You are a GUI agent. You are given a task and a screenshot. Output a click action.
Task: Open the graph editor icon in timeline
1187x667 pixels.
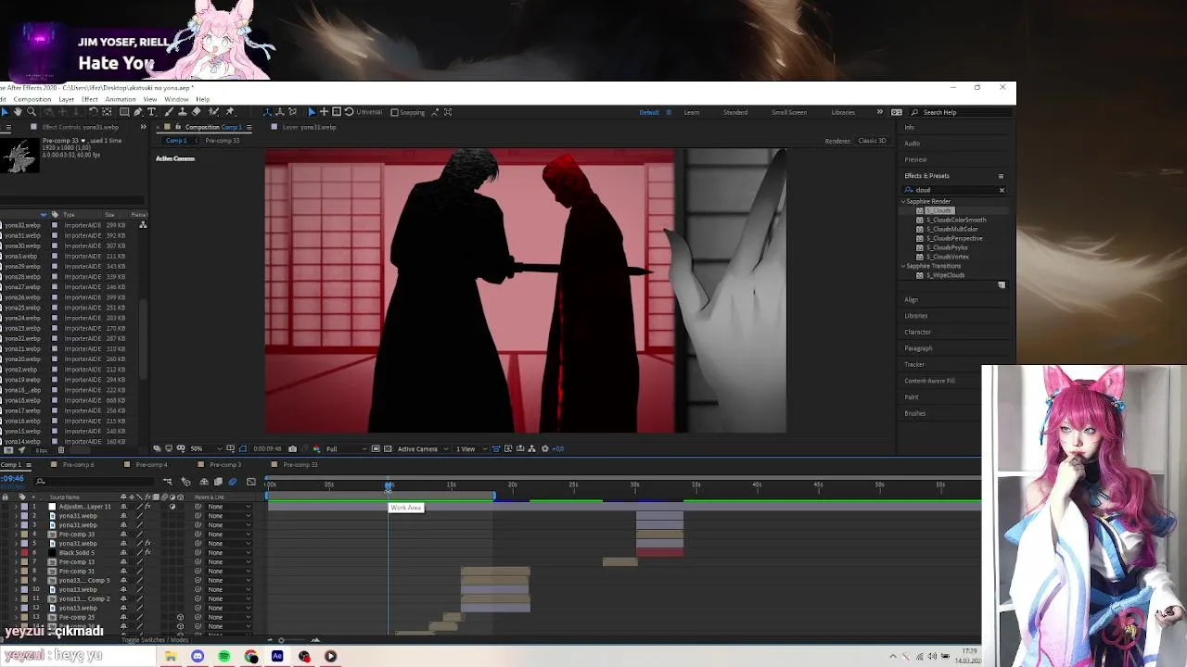(x=251, y=482)
